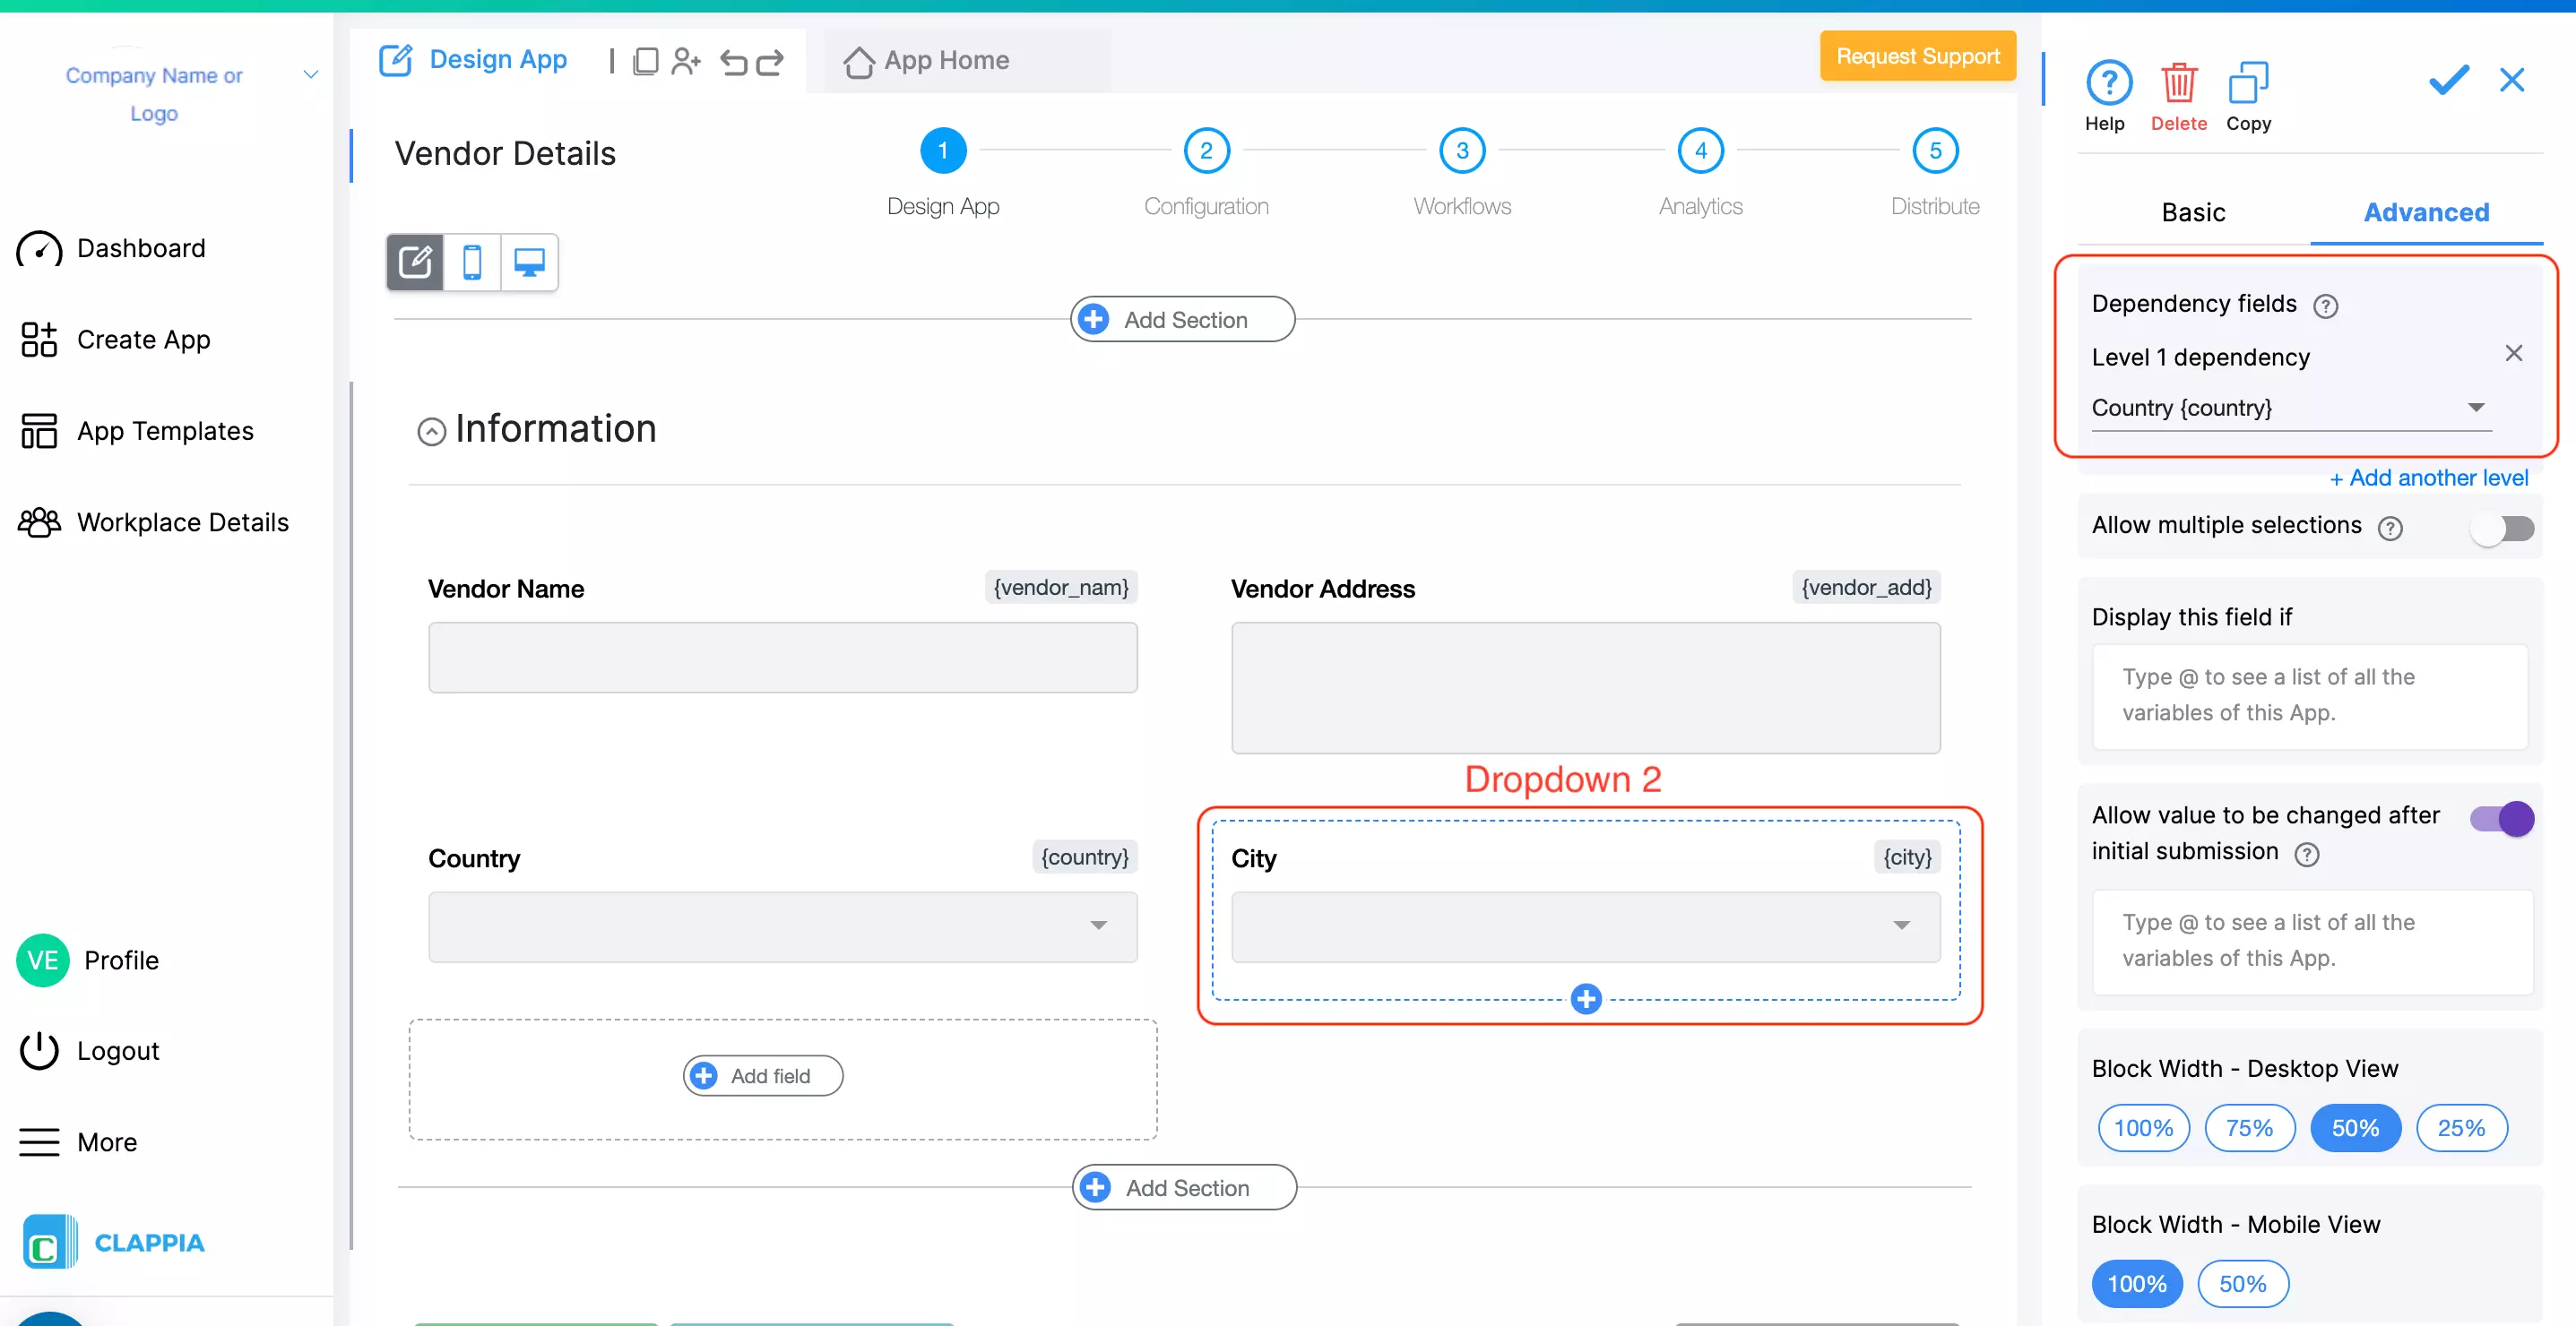
Task: Open the Help question mark icon
Action: [2108, 84]
